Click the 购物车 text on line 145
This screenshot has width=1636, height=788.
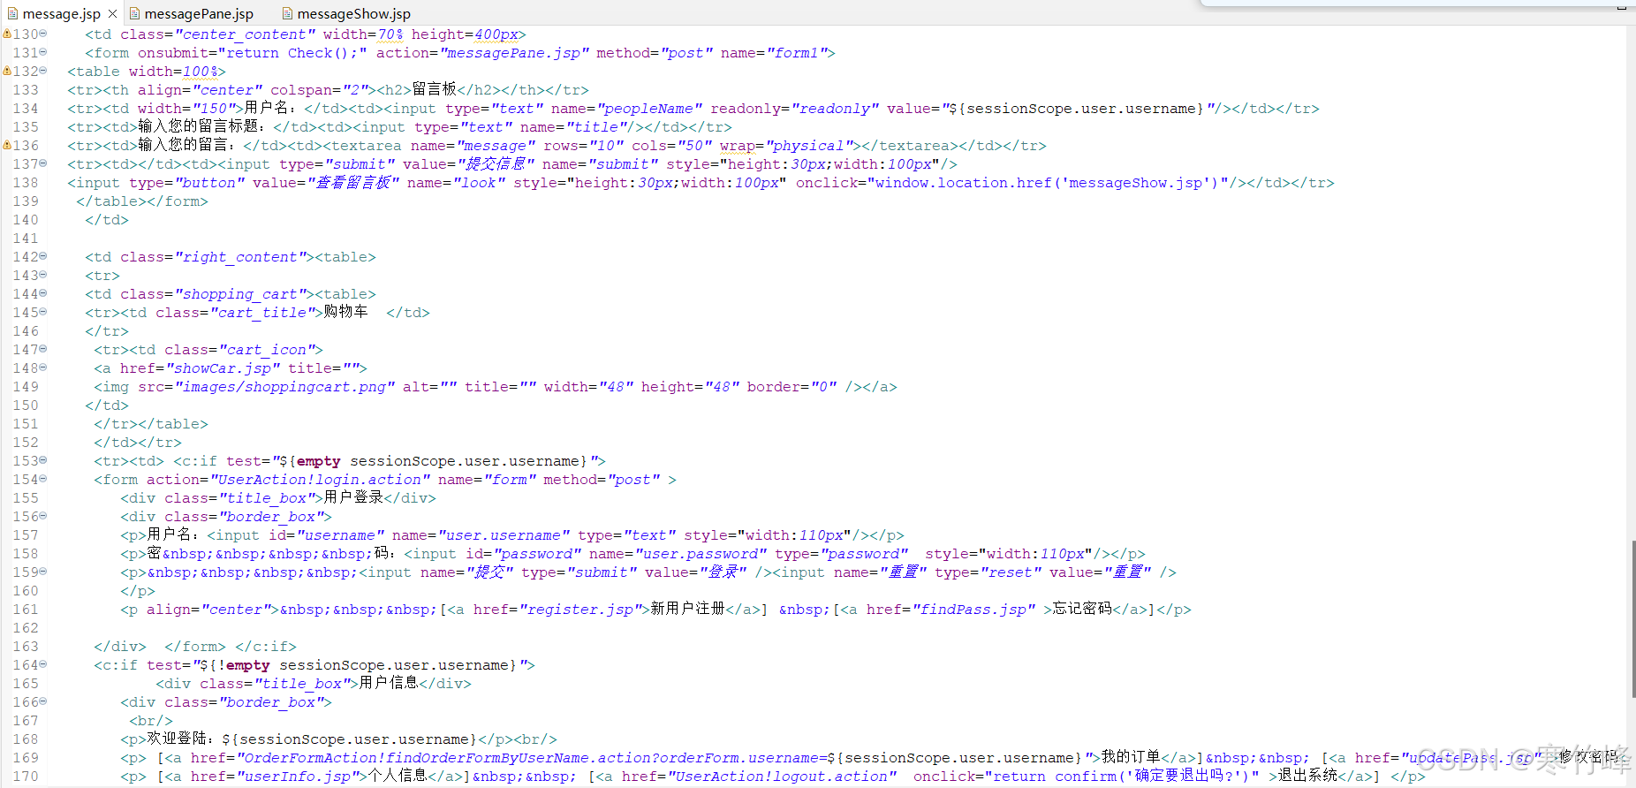point(345,312)
